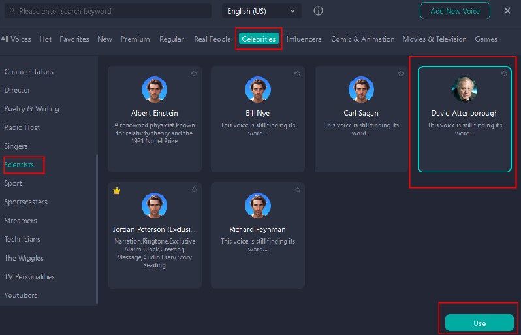Click the sidebar vertical scrollbar
Image resolution: width=521 pixels, height=335 pixels.
[97, 229]
